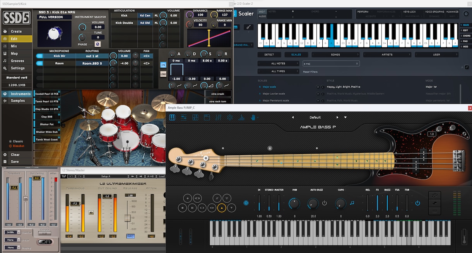Open the Room.SSD 5 routing dropdown

(92, 63)
